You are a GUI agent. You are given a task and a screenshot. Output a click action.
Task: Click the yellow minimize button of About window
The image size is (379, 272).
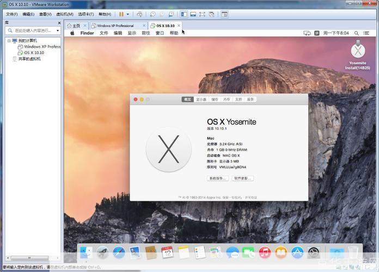click(142, 100)
